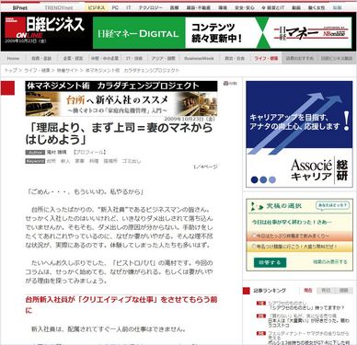Click the poll question 今日は仕事が早く終わった!

292,222
